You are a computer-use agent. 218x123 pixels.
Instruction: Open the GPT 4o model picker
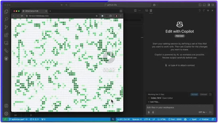pyautogui.click(x=203, y=112)
